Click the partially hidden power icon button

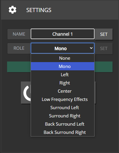(26, 92)
